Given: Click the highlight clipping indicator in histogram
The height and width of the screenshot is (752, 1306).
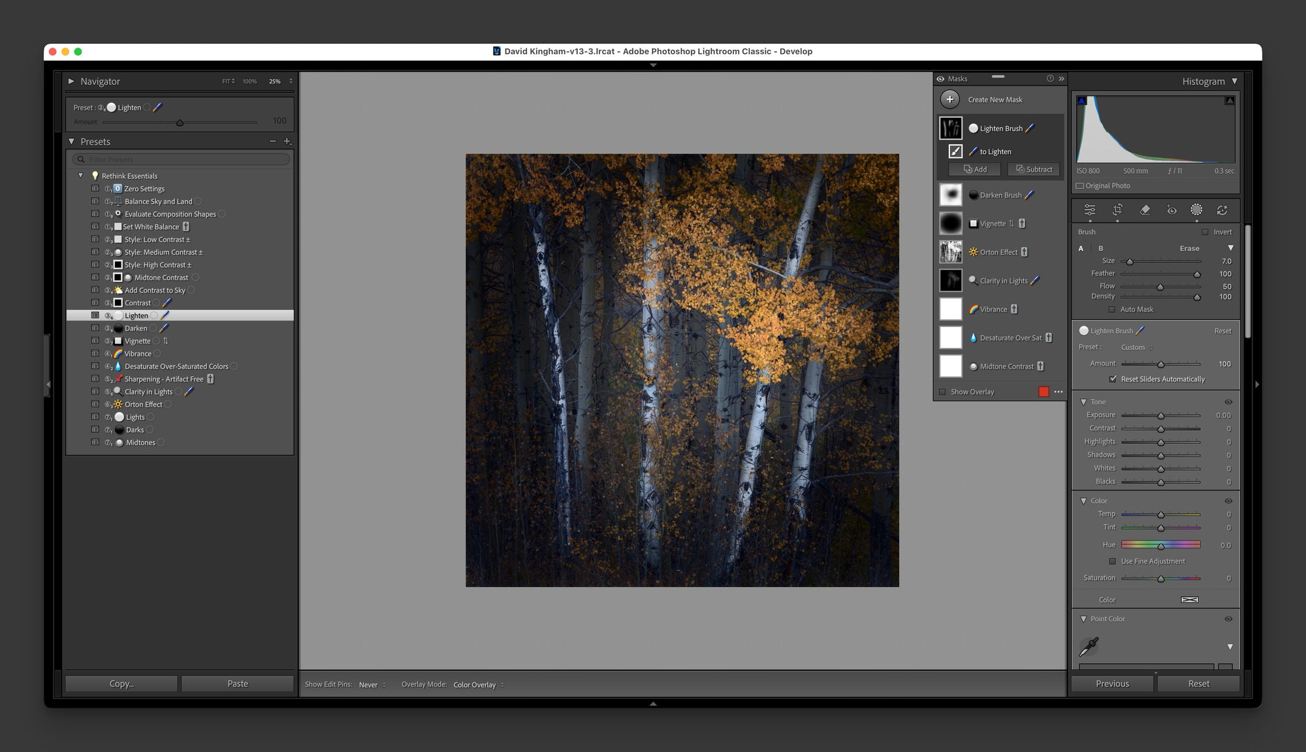Looking at the screenshot, I should pos(1230,101).
